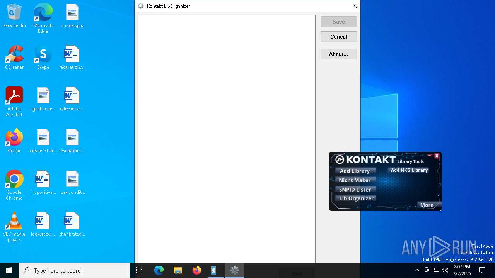Open SNPID Lister in Kontakt tools

point(355,190)
